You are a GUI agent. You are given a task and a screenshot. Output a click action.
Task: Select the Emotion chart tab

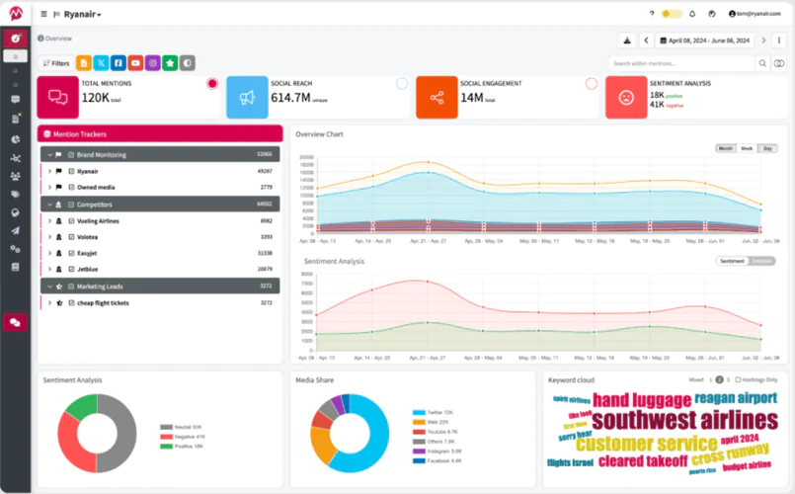762,261
